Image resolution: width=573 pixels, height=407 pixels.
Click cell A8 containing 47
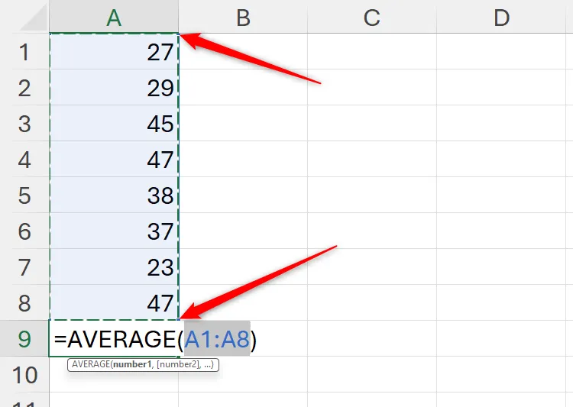114,302
